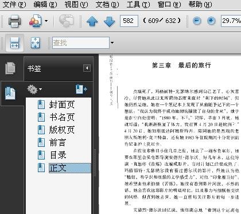Click the greyed globe web icon
Image resolution: width=241 pixels, height=214 pixels.
[x=66, y=21]
